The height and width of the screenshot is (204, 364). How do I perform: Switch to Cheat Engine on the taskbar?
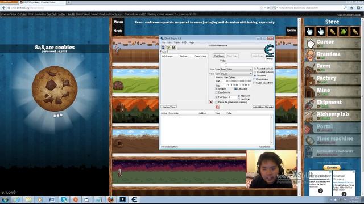pos(134,199)
